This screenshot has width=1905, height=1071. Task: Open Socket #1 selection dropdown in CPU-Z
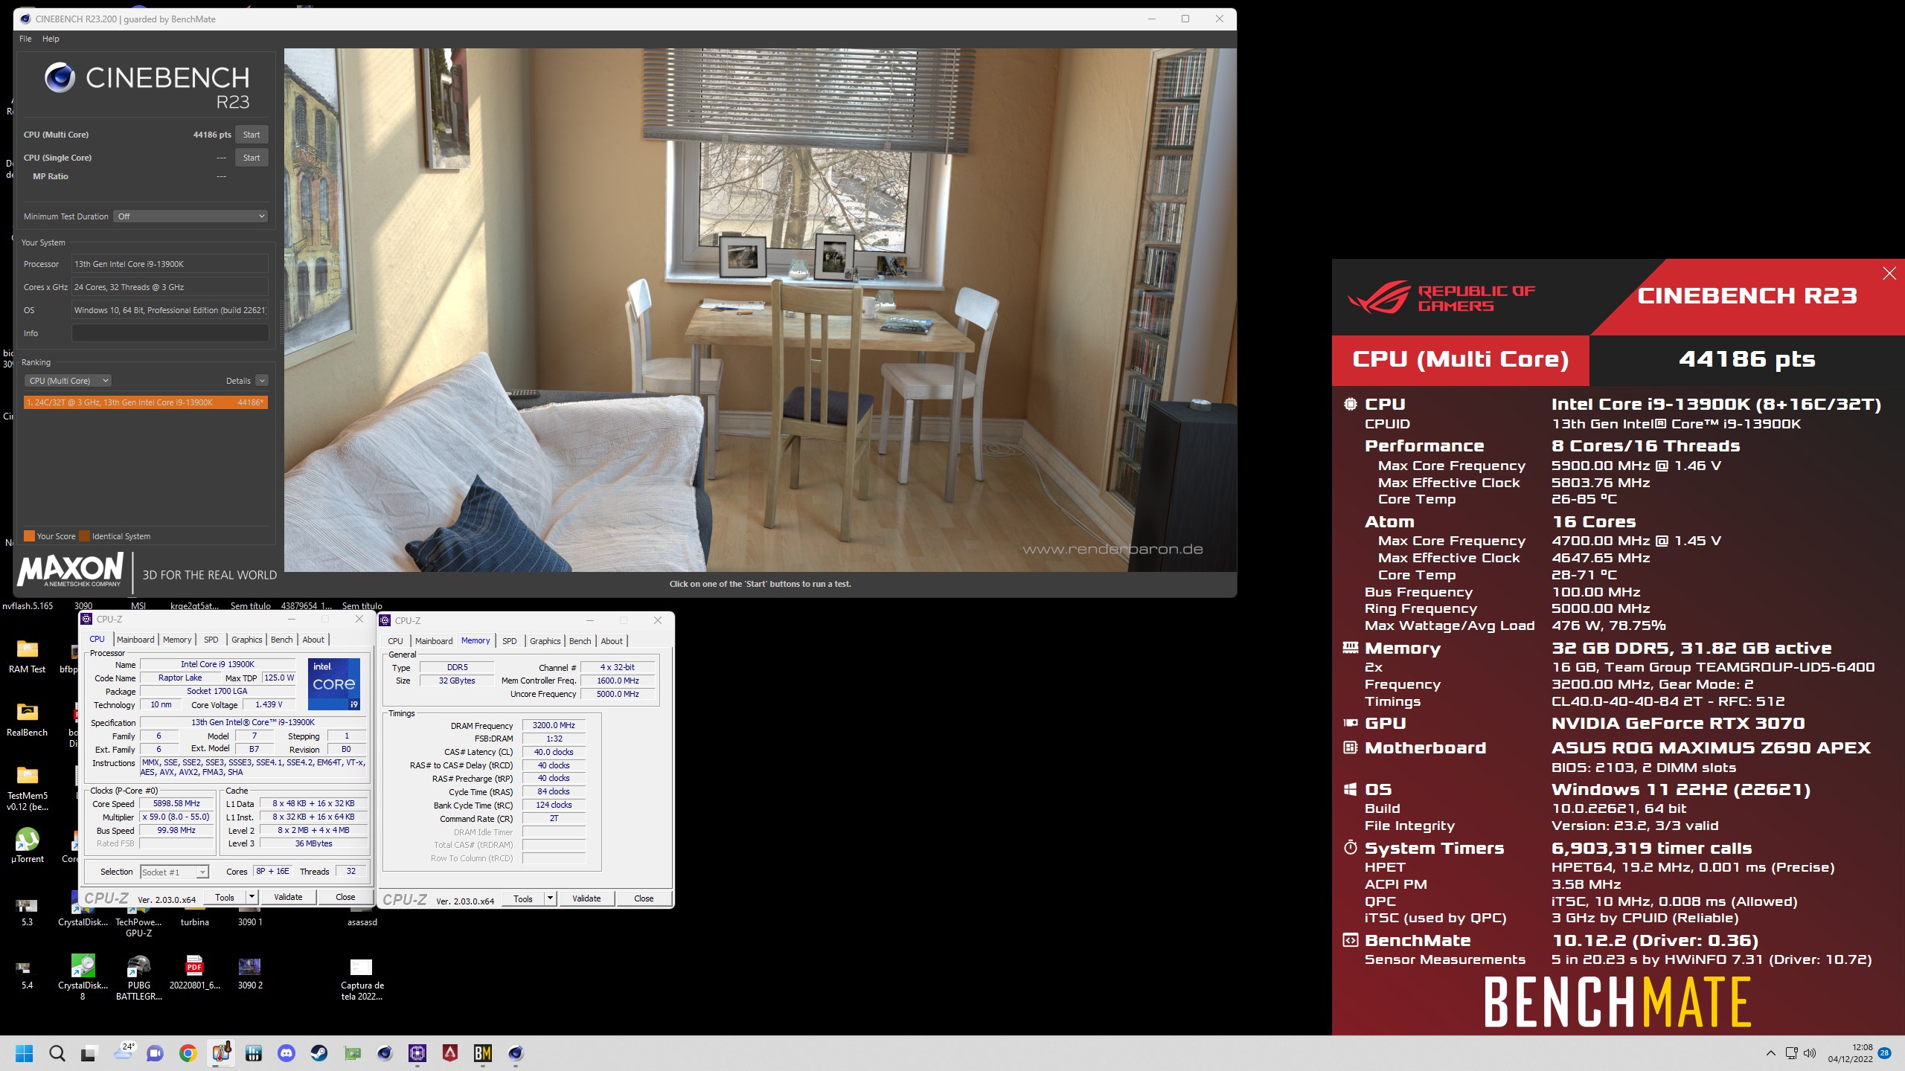pos(174,872)
